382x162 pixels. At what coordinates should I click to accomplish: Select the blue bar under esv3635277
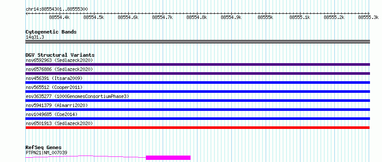point(197,101)
